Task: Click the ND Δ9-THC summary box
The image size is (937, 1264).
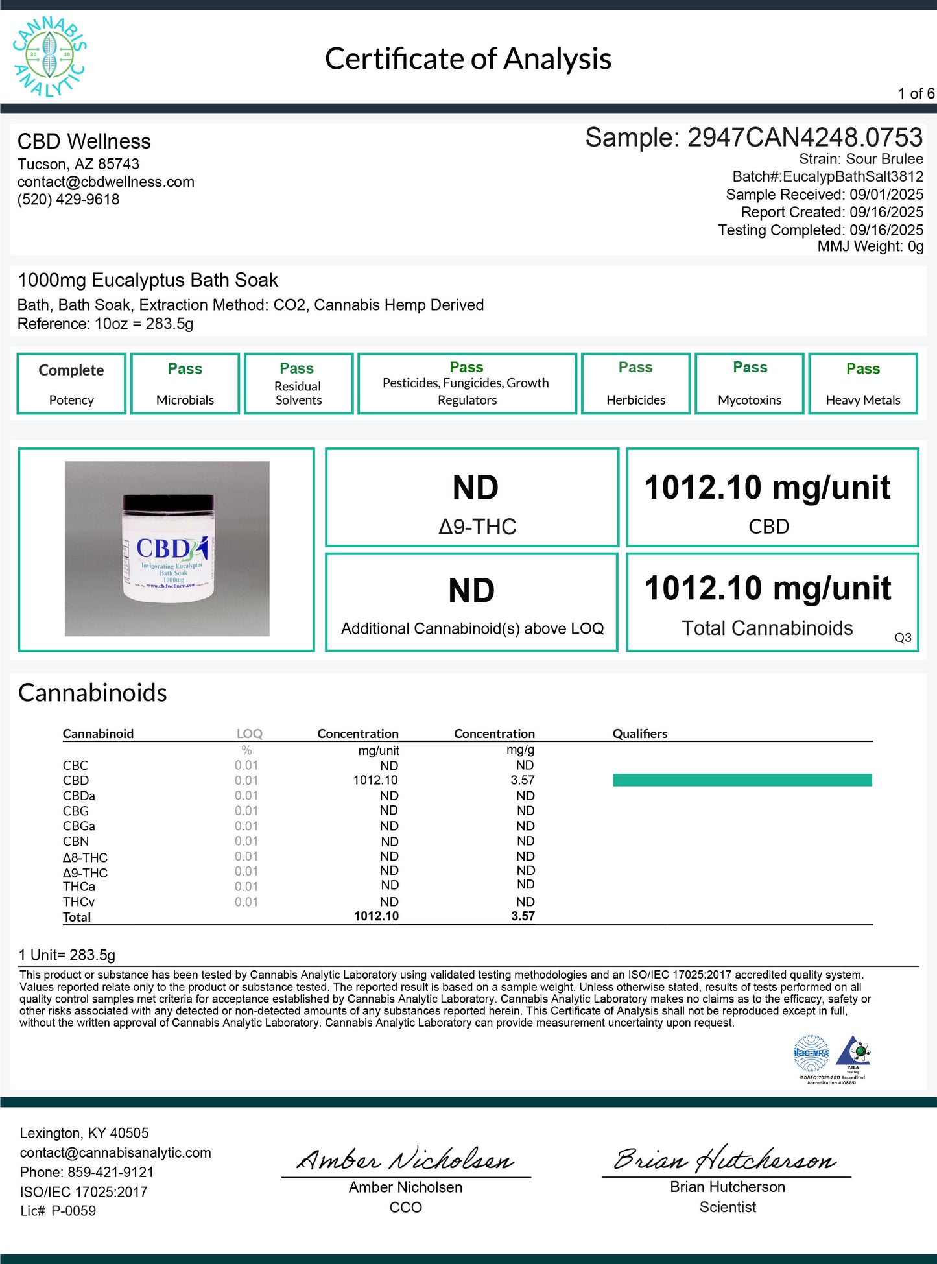Action: tap(472, 497)
